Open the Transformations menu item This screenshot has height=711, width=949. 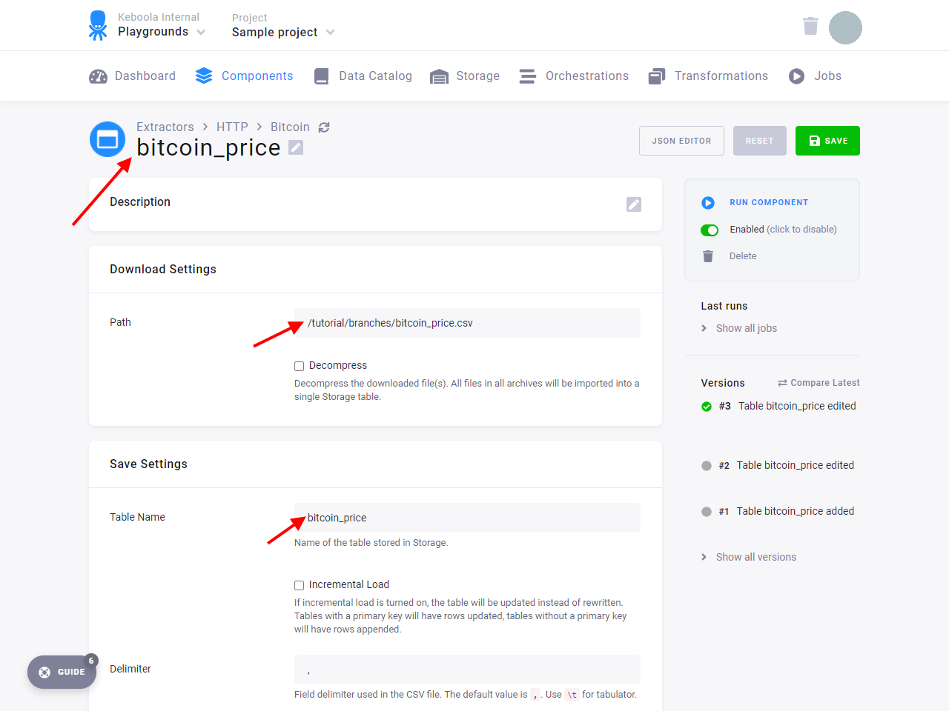click(x=708, y=76)
